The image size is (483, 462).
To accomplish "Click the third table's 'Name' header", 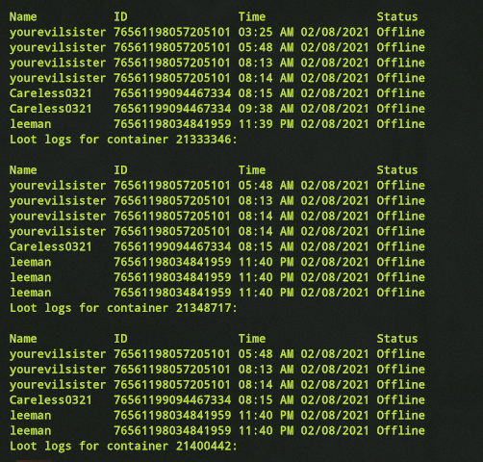I will coord(23,339).
